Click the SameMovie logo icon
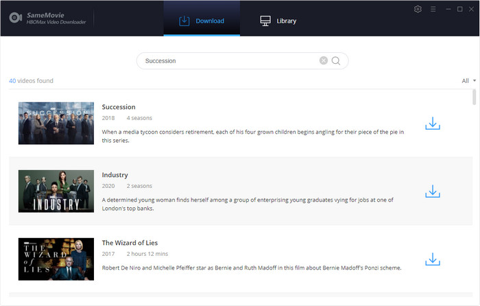480x306 pixels. [16, 18]
